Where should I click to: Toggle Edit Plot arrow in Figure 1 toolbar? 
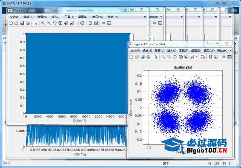coord(35,23)
